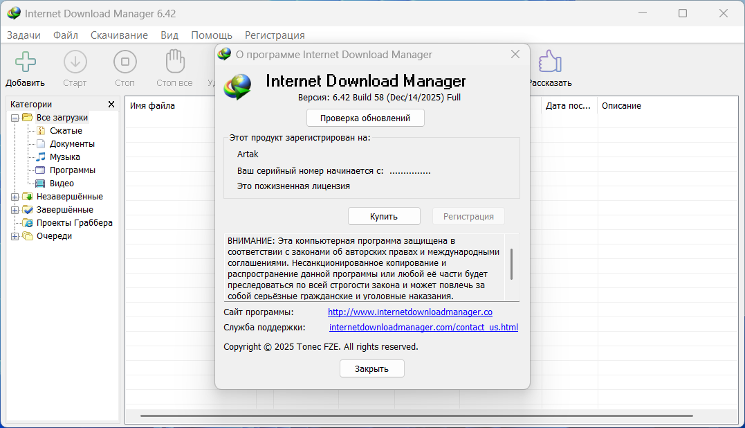Select the Программы category label
745x428 pixels.
(x=73, y=170)
